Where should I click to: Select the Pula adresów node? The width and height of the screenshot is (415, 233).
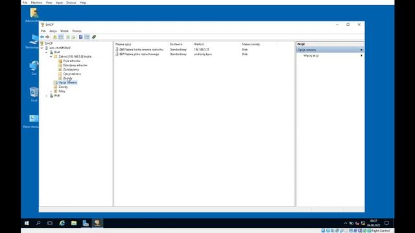[71, 61]
